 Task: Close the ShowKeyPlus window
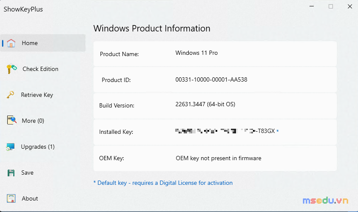350,6
